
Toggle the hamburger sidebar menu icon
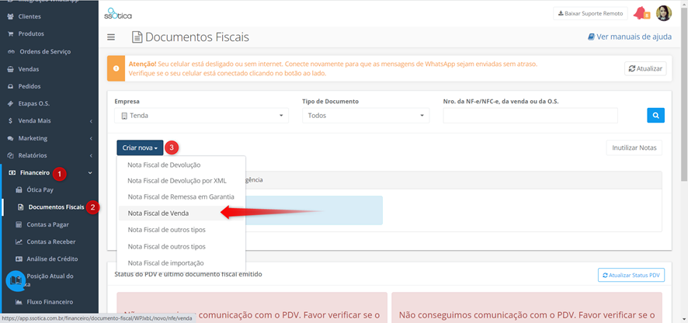111,37
